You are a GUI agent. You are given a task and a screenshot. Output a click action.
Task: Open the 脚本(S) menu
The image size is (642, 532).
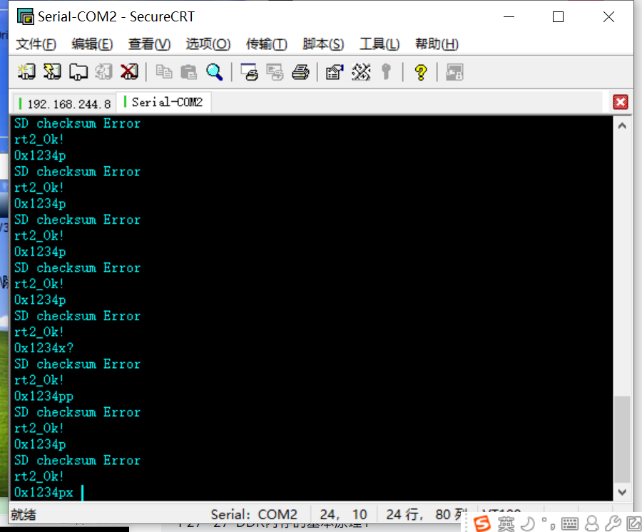323,44
